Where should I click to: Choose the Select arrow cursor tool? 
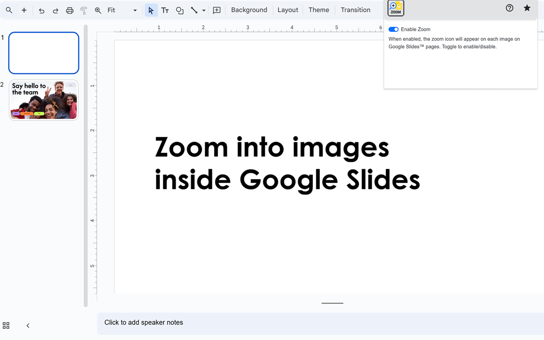[x=151, y=10]
